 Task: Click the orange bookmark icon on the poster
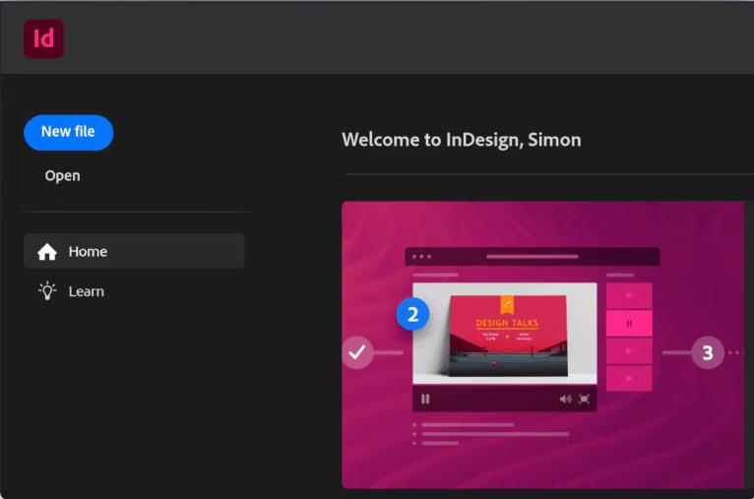click(507, 305)
